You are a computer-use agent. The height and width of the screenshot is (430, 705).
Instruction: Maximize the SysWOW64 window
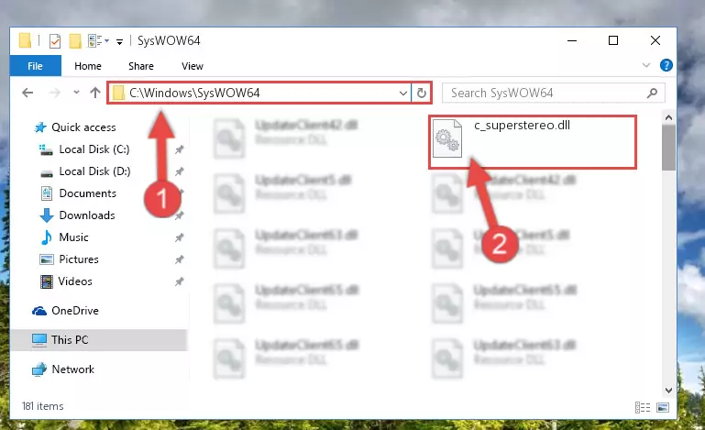pyautogui.click(x=612, y=40)
